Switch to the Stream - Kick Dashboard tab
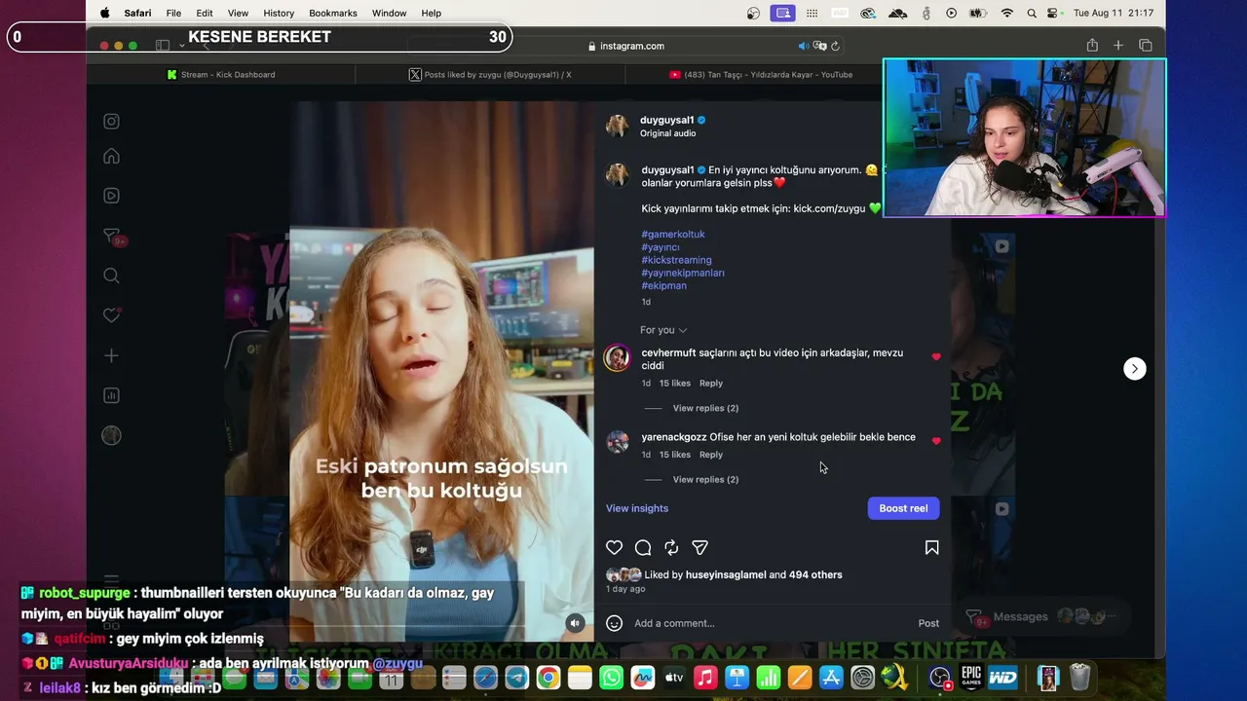Viewport: 1247px width, 701px height. point(221,75)
